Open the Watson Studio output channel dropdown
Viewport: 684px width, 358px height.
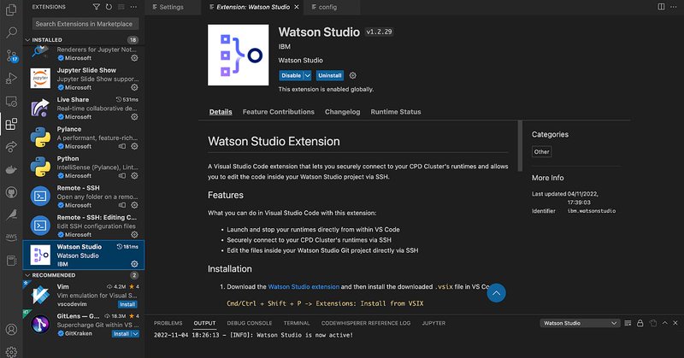pos(580,323)
